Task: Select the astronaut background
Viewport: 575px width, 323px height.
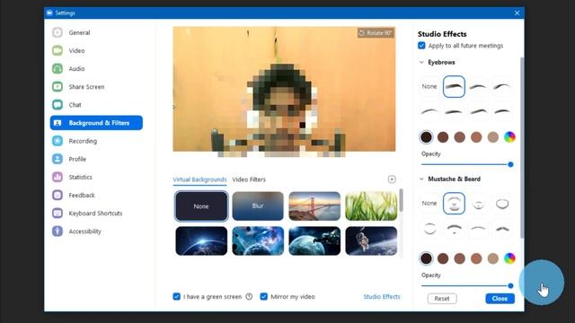Action: click(371, 240)
